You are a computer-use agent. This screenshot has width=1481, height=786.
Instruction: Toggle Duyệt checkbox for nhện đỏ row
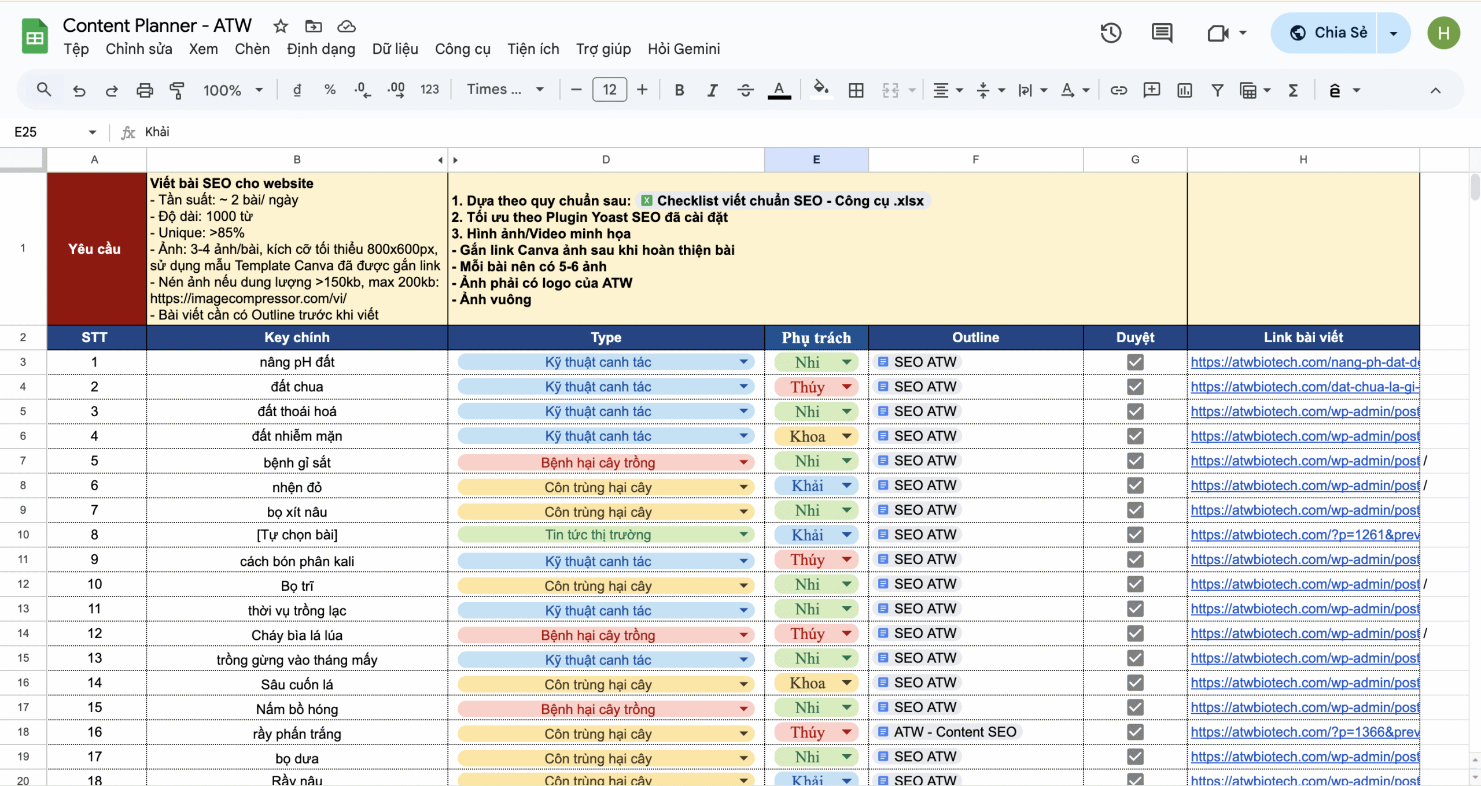pyautogui.click(x=1135, y=485)
